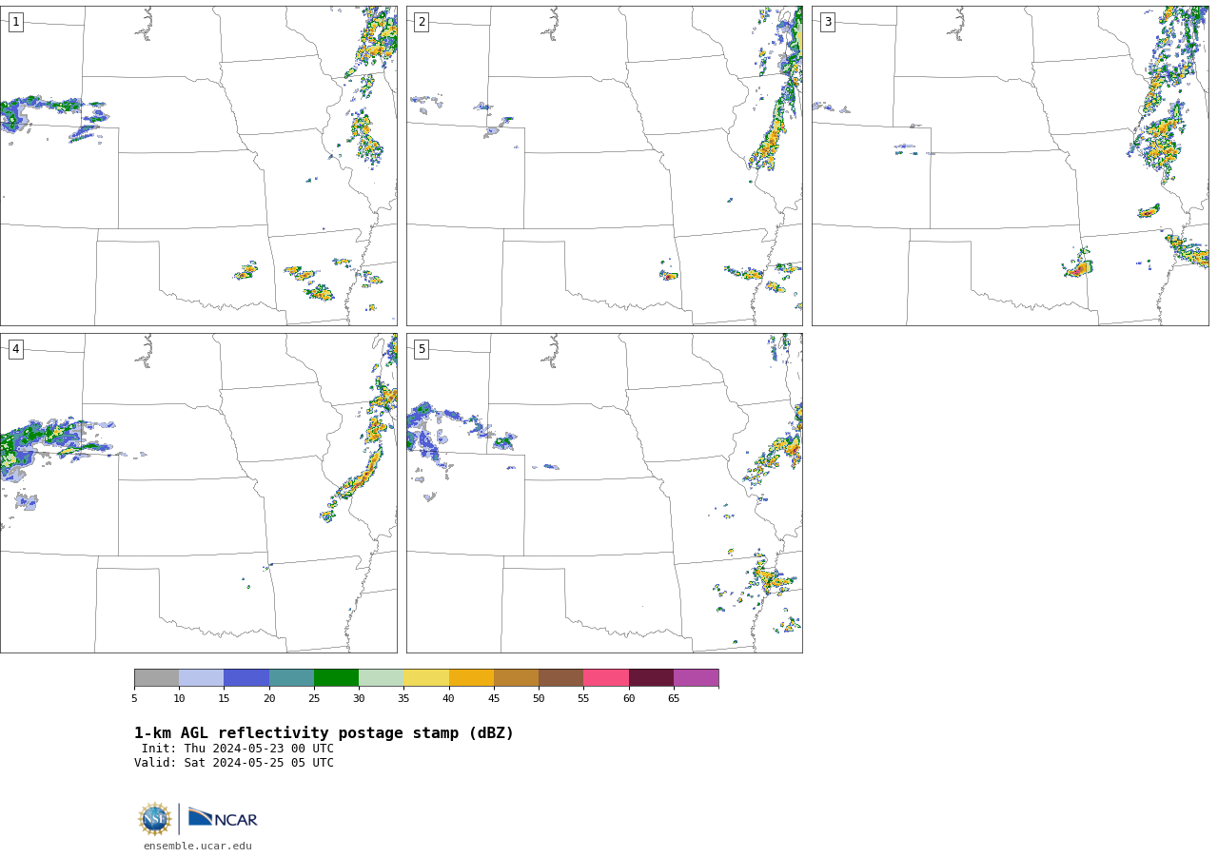Viewport: 1218px width, 857px height.
Task: Click the teal 20-25 dBZ swatch
Action: (x=291, y=678)
